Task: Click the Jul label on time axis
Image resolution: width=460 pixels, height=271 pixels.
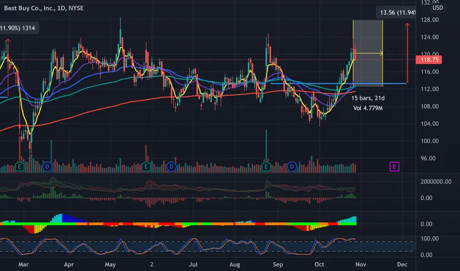Action: tap(193, 265)
